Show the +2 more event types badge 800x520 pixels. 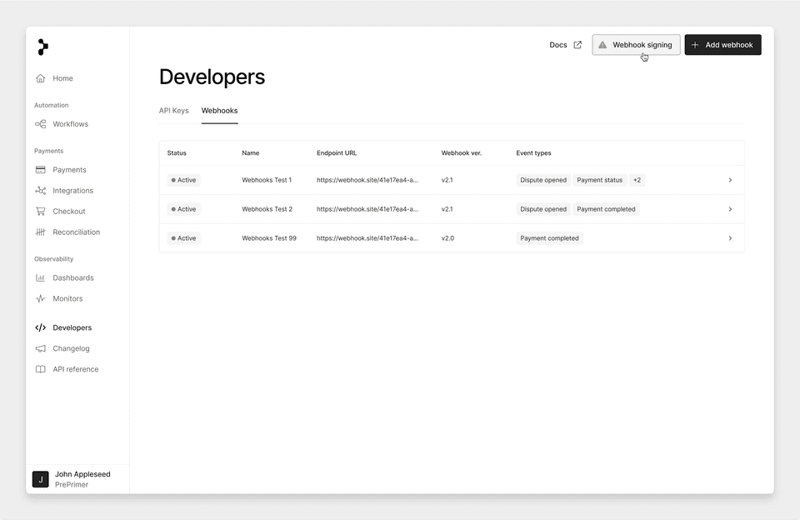pyautogui.click(x=637, y=180)
